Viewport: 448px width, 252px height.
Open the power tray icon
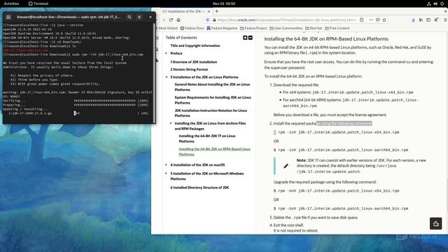pos(442,3)
